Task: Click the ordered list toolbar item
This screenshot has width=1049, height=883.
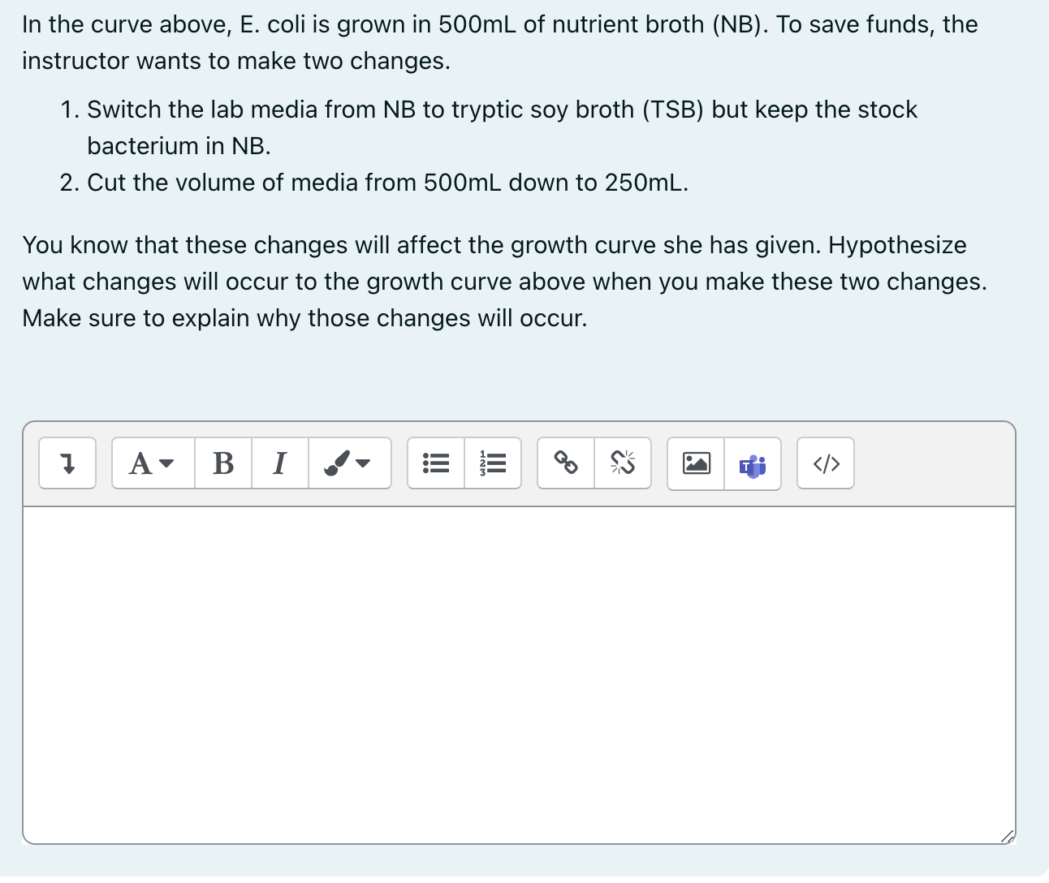Action: [493, 463]
